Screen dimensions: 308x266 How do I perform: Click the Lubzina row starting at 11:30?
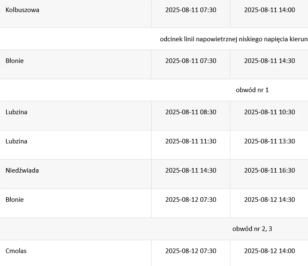(x=17, y=141)
